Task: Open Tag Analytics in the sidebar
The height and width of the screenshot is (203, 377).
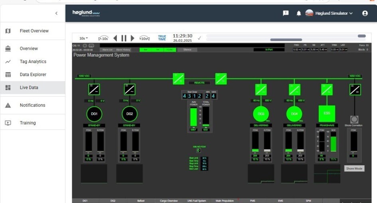Action: tap(33, 62)
